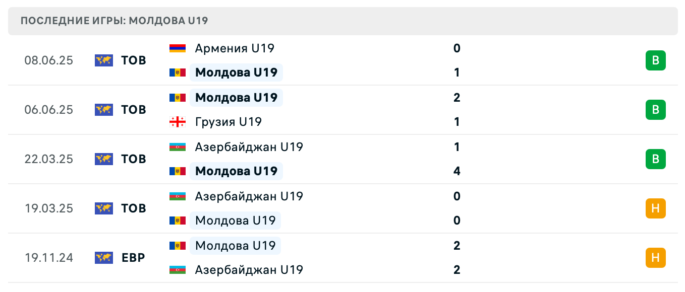Screen dimensions: 685x292
Task: Click the Georgia U19 flag icon
Action: (178, 122)
